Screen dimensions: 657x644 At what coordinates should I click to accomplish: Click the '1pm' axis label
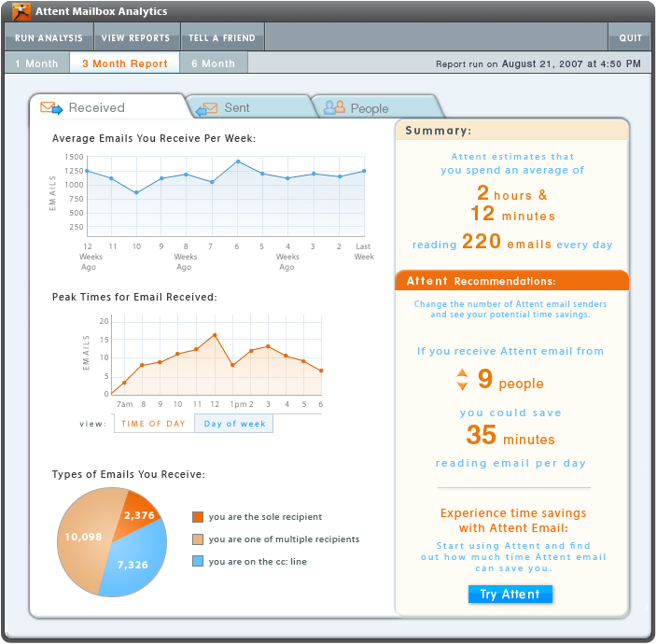point(238,404)
